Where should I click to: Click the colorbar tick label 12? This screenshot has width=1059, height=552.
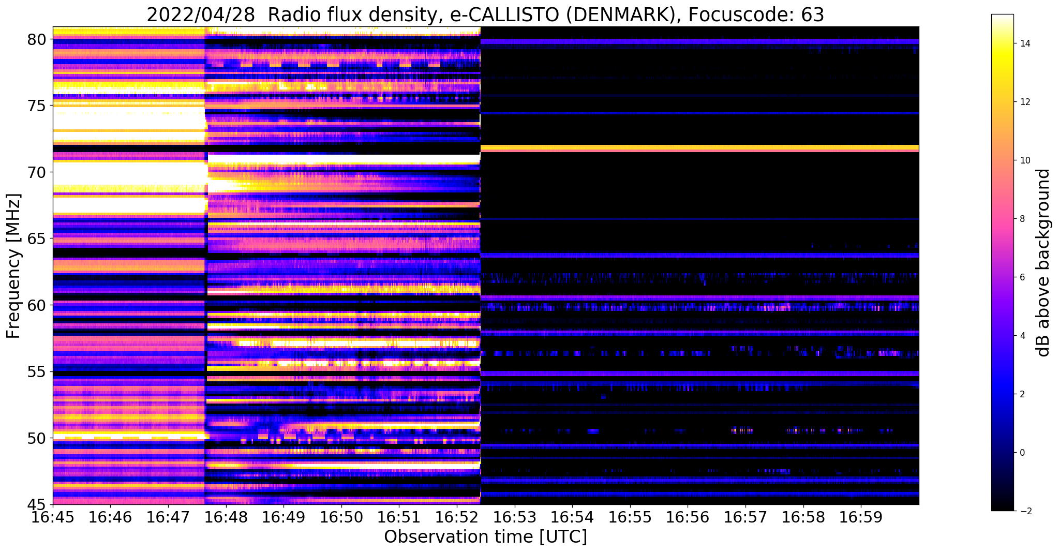click(x=1024, y=102)
